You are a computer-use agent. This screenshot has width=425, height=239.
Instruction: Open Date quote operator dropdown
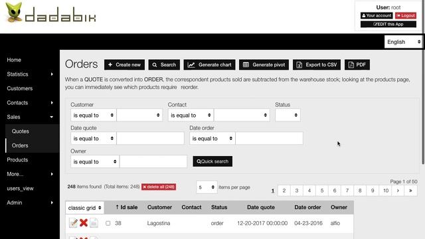(x=93, y=139)
